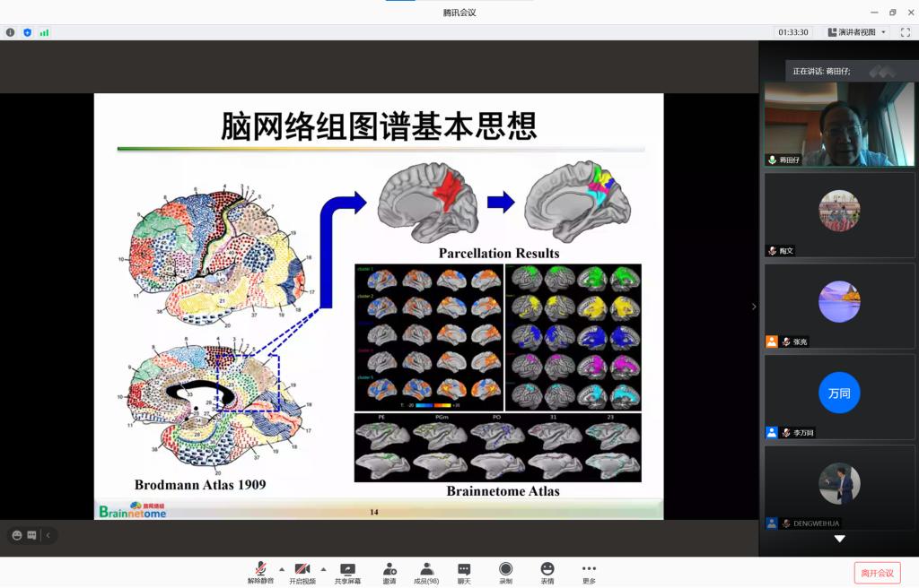Select 蒋田仔 speaker video thumbnail
Image resolution: width=919 pixels, height=588 pixels.
pos(839,124)
